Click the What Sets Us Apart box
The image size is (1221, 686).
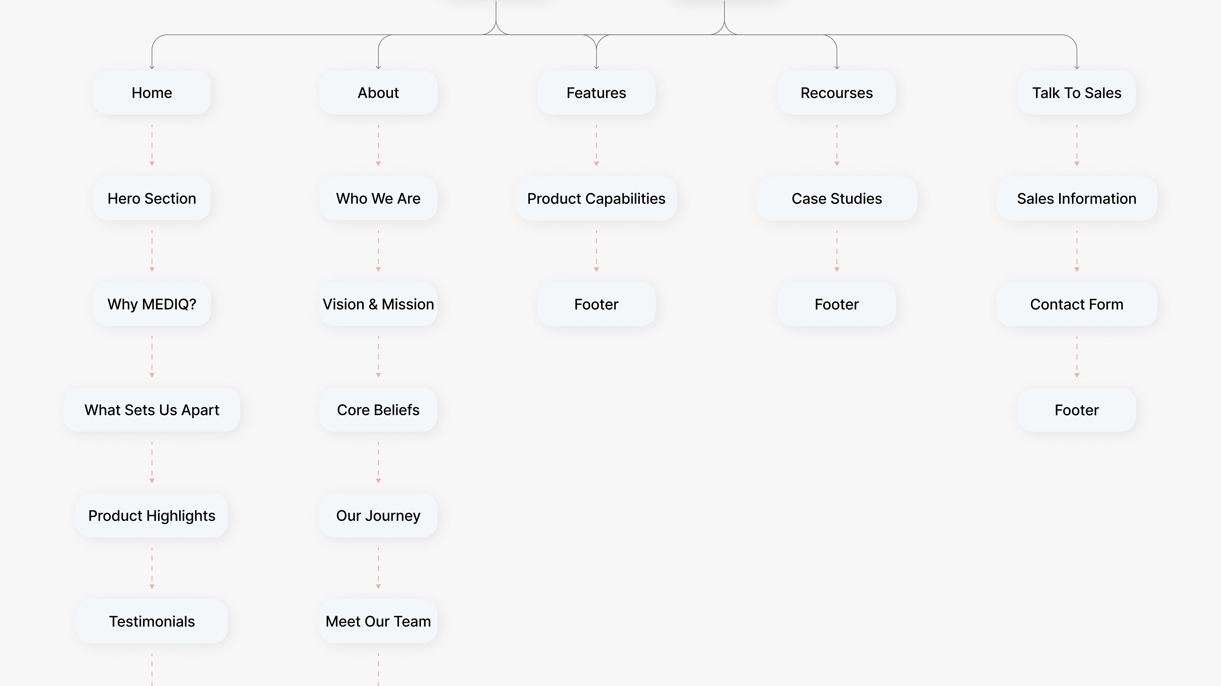pyautogui.click(x=152, y=409)
